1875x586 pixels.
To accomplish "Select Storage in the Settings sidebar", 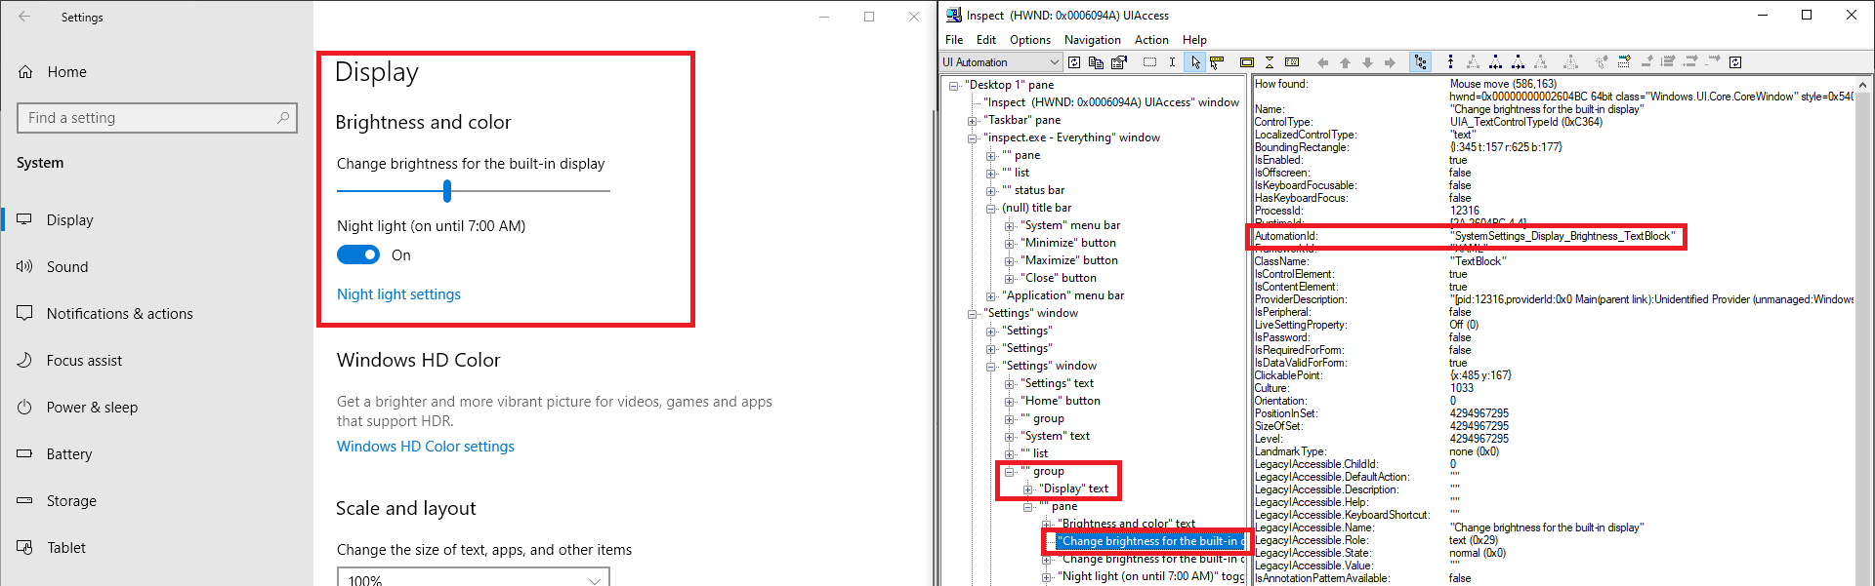I will (71, 501).
